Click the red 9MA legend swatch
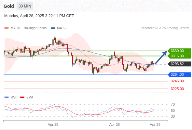192x130 pixels. [x=22, y=97]
